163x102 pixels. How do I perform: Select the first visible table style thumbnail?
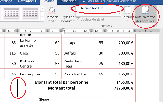pos(11,14)
